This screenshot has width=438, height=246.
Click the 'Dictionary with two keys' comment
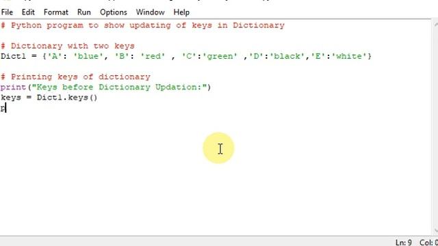pyautogui.click(x=68, y=46)
